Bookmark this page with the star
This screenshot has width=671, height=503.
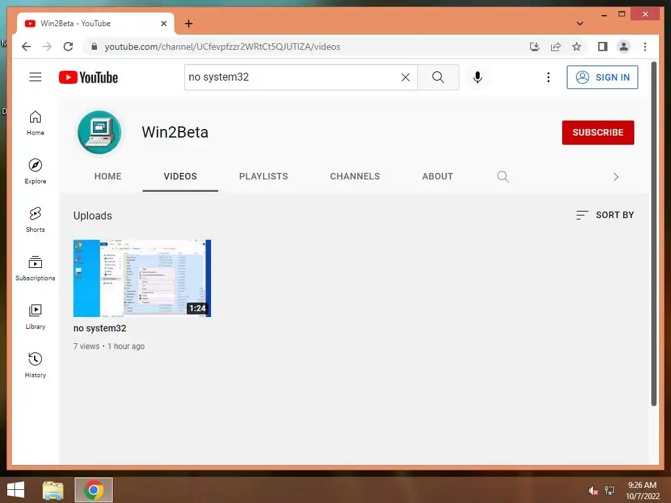(577, 47)
